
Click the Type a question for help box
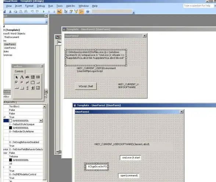click(198, 6)
